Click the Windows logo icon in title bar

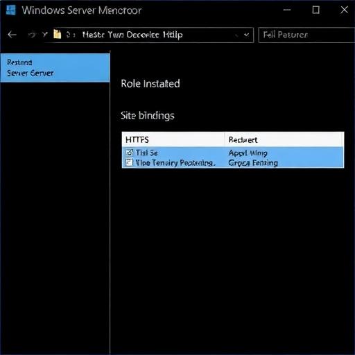click(11, 10)
